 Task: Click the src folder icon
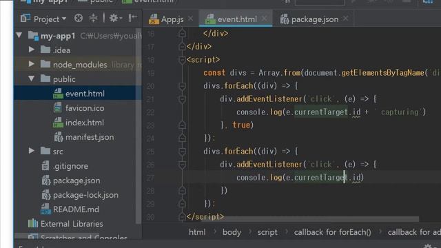coord(45,151)
